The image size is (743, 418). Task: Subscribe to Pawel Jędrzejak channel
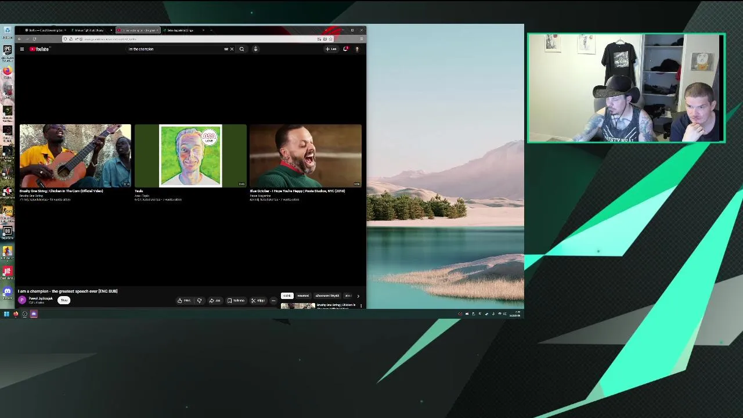click(x=64, y=300)
